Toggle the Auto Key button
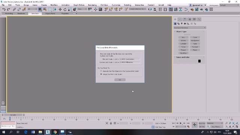 coord(202,123)
